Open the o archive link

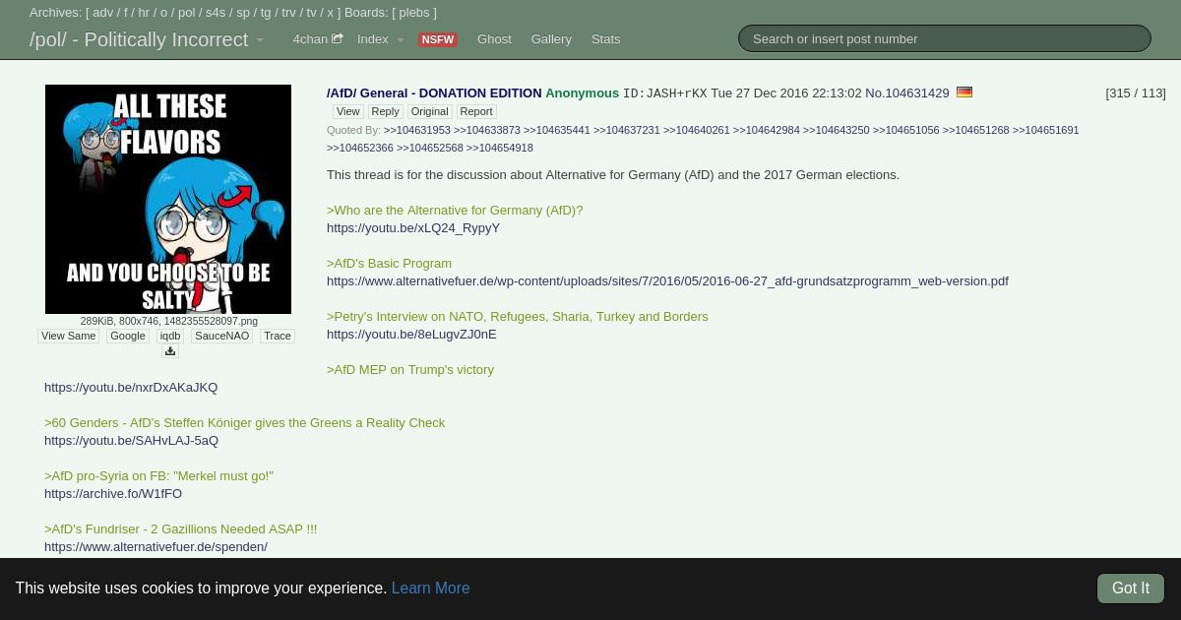point(163,13)
